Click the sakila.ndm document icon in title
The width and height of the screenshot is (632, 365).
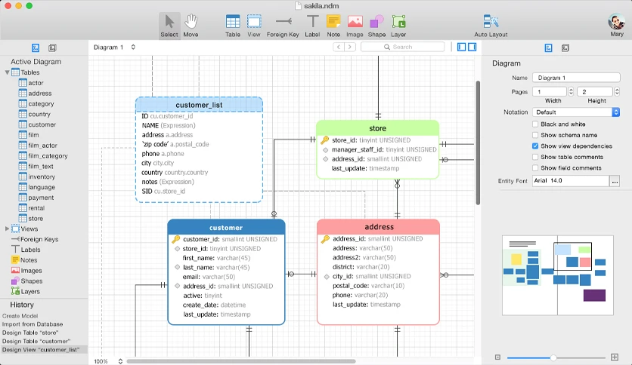click(298, 5)
